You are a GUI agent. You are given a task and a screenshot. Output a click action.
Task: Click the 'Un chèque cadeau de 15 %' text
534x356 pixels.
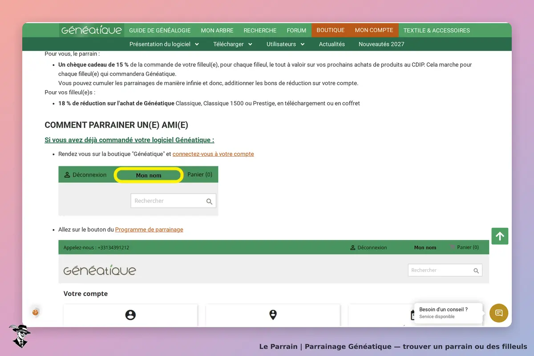[x=93, y=65]
